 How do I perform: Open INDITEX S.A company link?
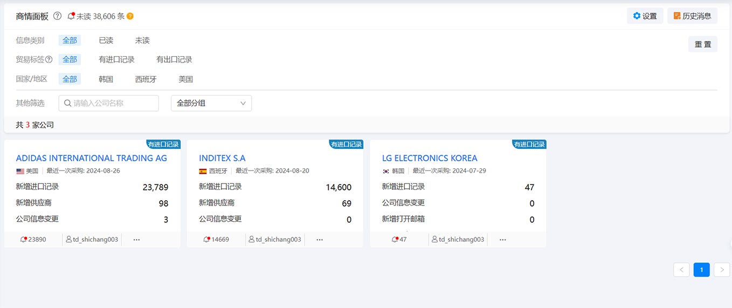(222, 158)
